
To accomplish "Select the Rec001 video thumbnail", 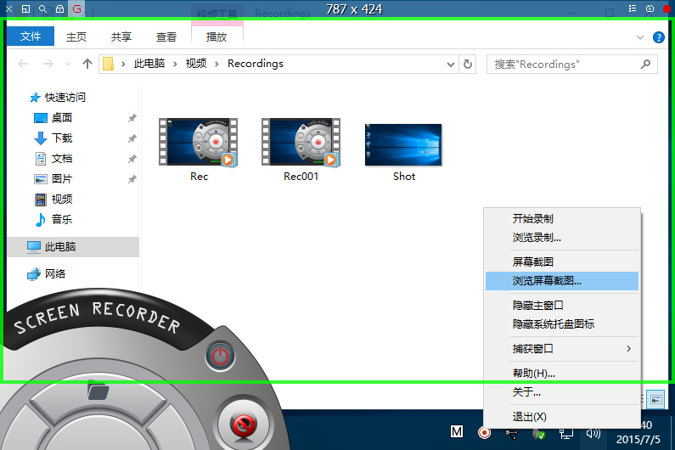I will click(x=301, y=143).
